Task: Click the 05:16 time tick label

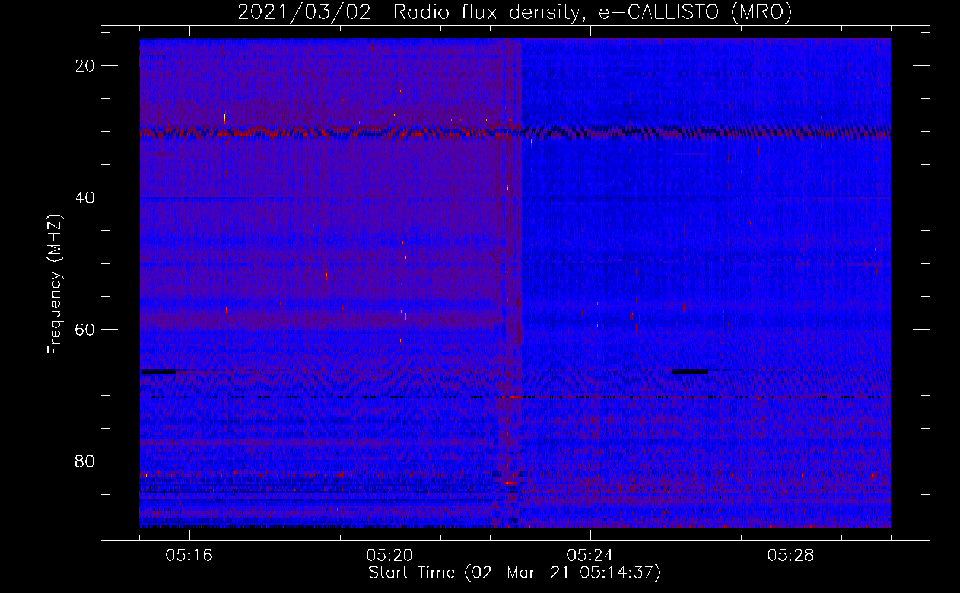Action: [189, 556]
